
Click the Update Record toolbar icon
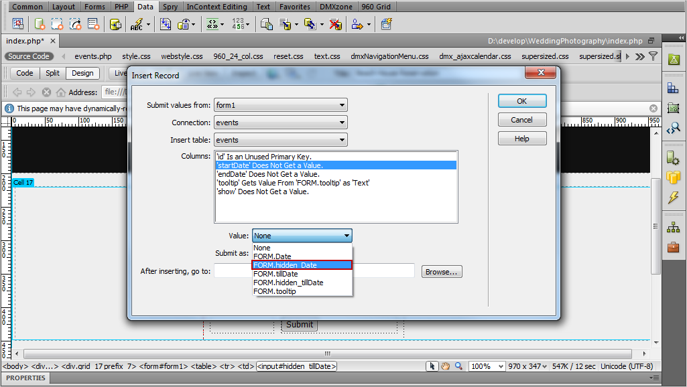tap(310, 23)
